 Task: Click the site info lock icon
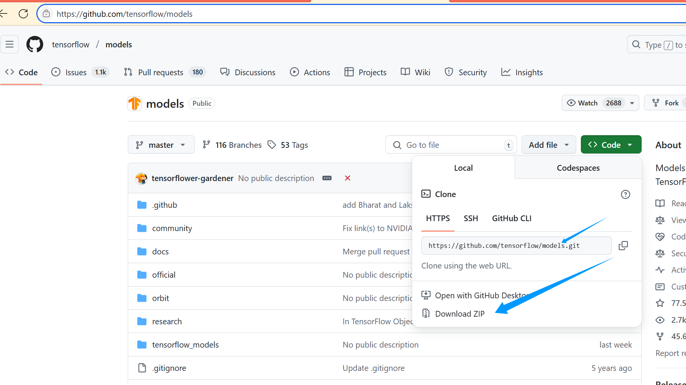click(x=46, y=14)
